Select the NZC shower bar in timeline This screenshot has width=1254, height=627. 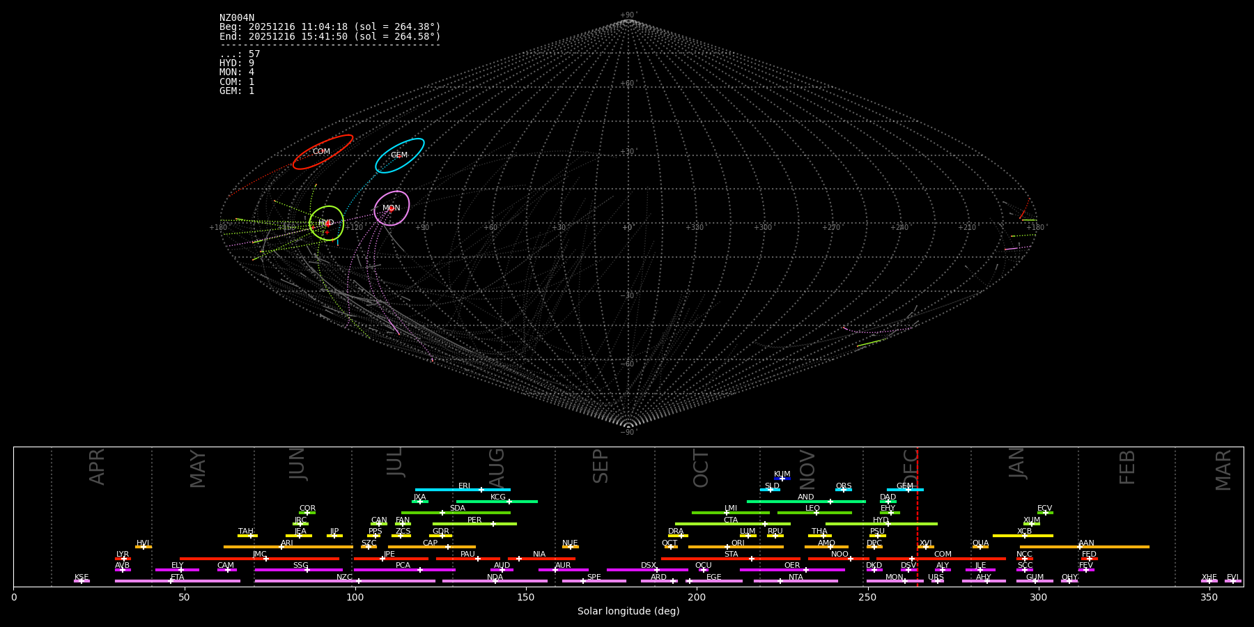pos(345,581)
